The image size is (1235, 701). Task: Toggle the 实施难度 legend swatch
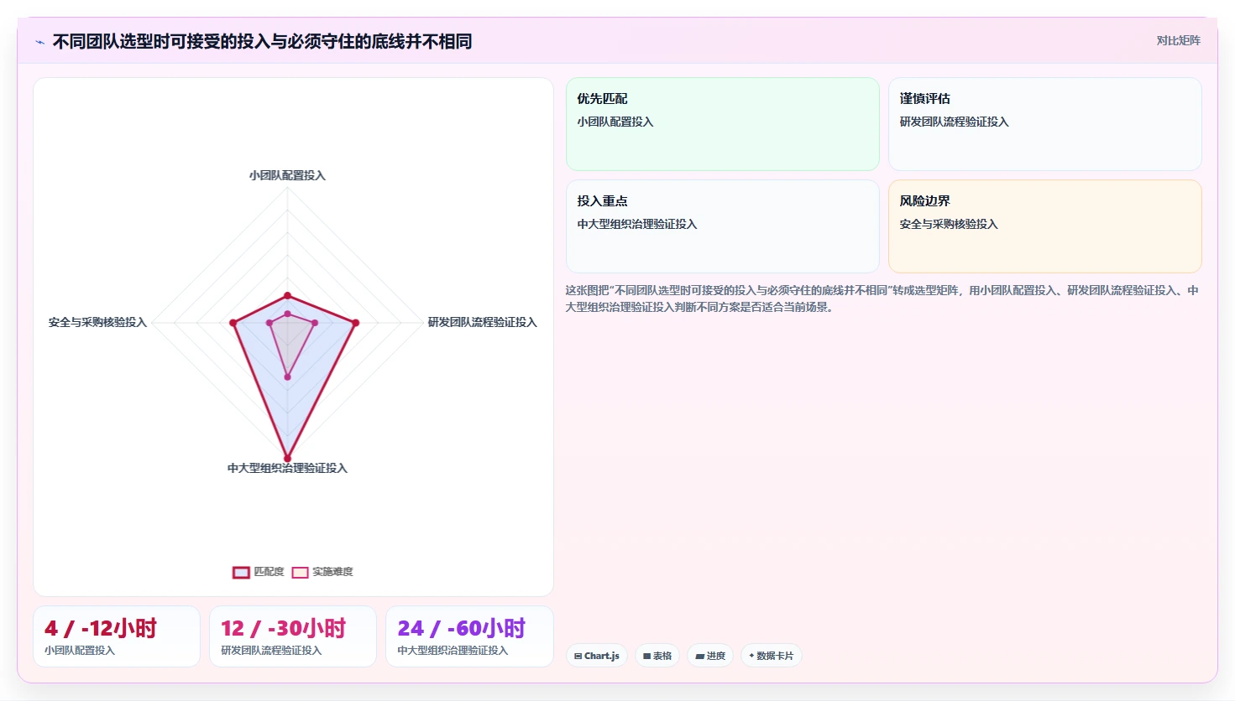300,572
